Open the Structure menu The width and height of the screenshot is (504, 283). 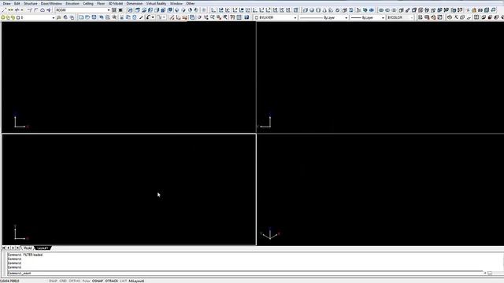(31, 3)
